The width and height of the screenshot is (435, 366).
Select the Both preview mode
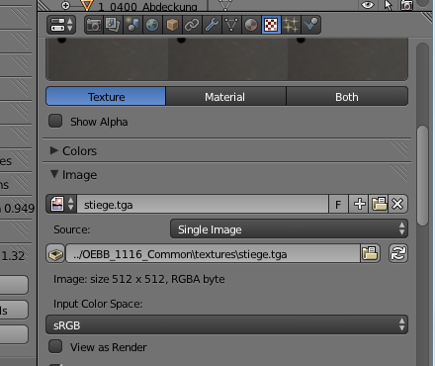347,97
